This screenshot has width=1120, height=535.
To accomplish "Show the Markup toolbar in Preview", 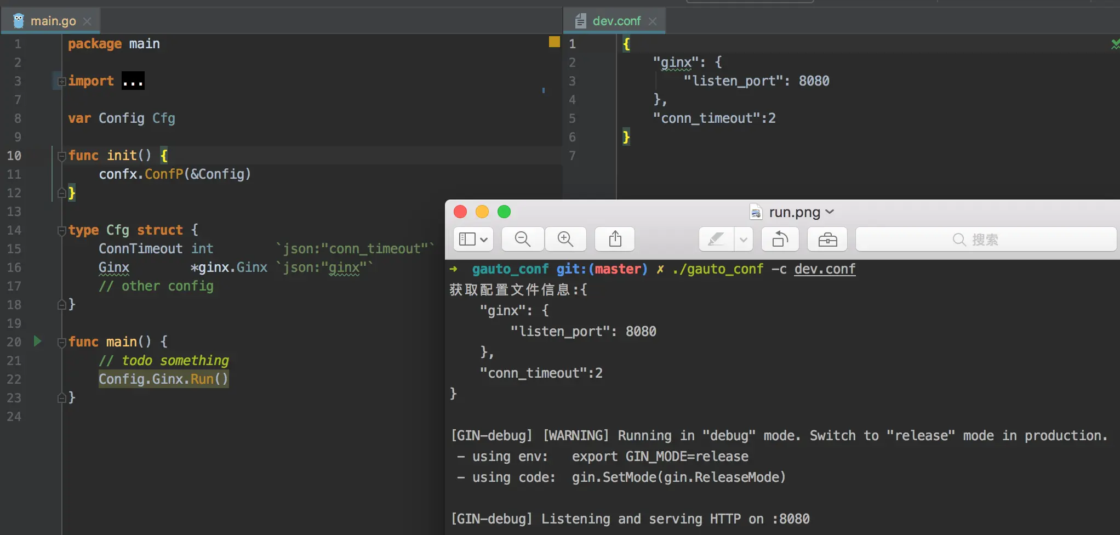I will pyautogui.click(x=827, y=239).
